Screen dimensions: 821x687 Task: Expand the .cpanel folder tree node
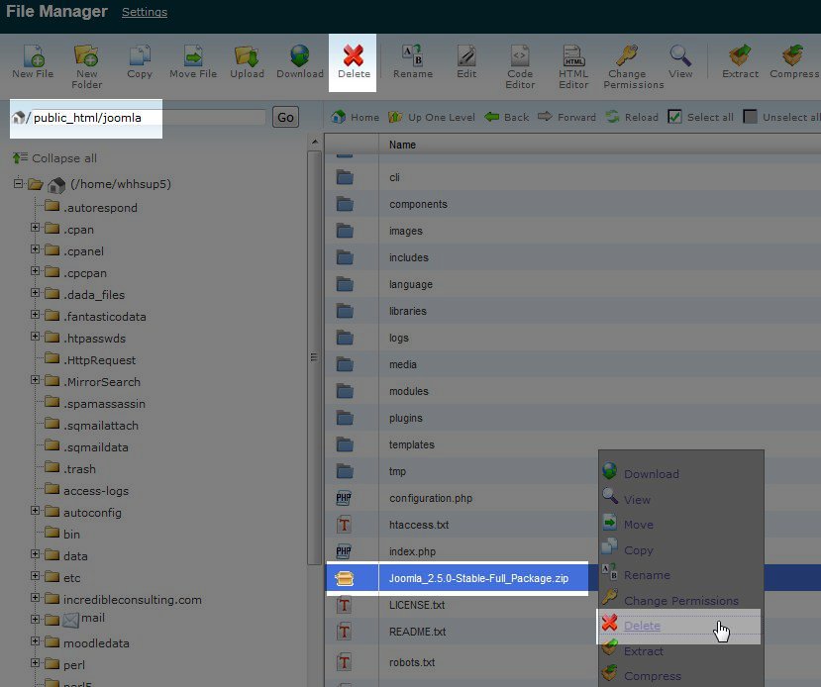(36, 251)
